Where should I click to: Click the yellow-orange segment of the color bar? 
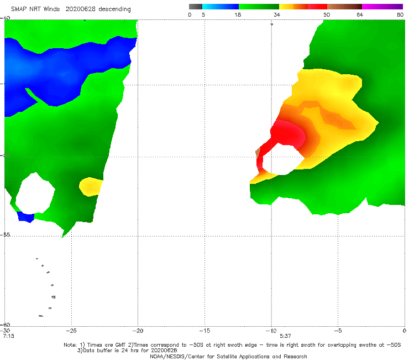293,7
